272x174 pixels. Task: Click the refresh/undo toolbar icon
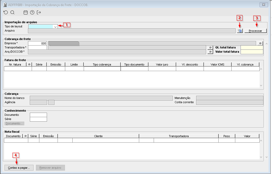6,12
